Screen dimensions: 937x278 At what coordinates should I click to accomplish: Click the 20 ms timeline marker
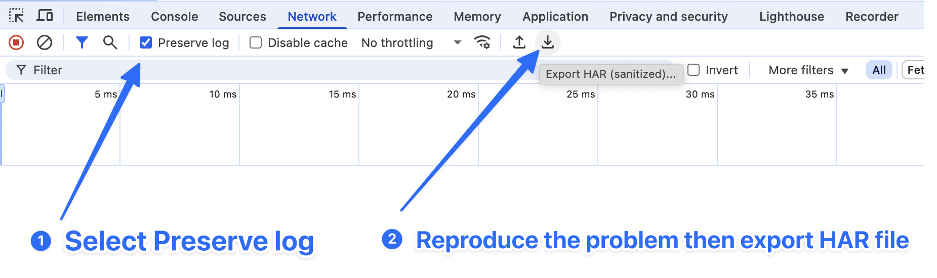tap(461, 95)
